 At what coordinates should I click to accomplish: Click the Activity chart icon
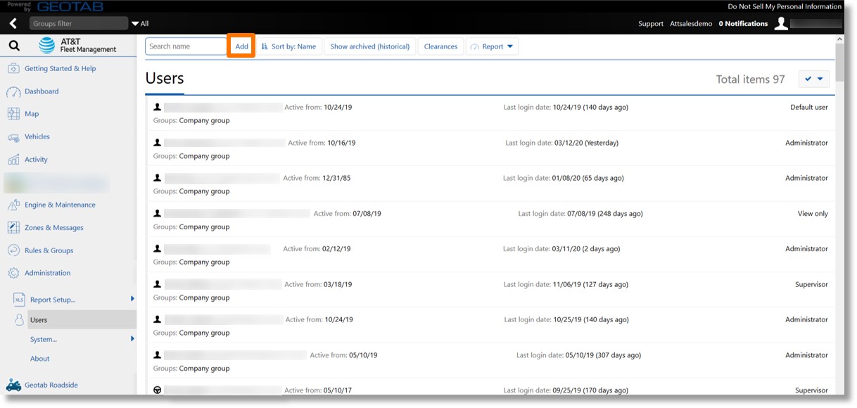point(13,160)
